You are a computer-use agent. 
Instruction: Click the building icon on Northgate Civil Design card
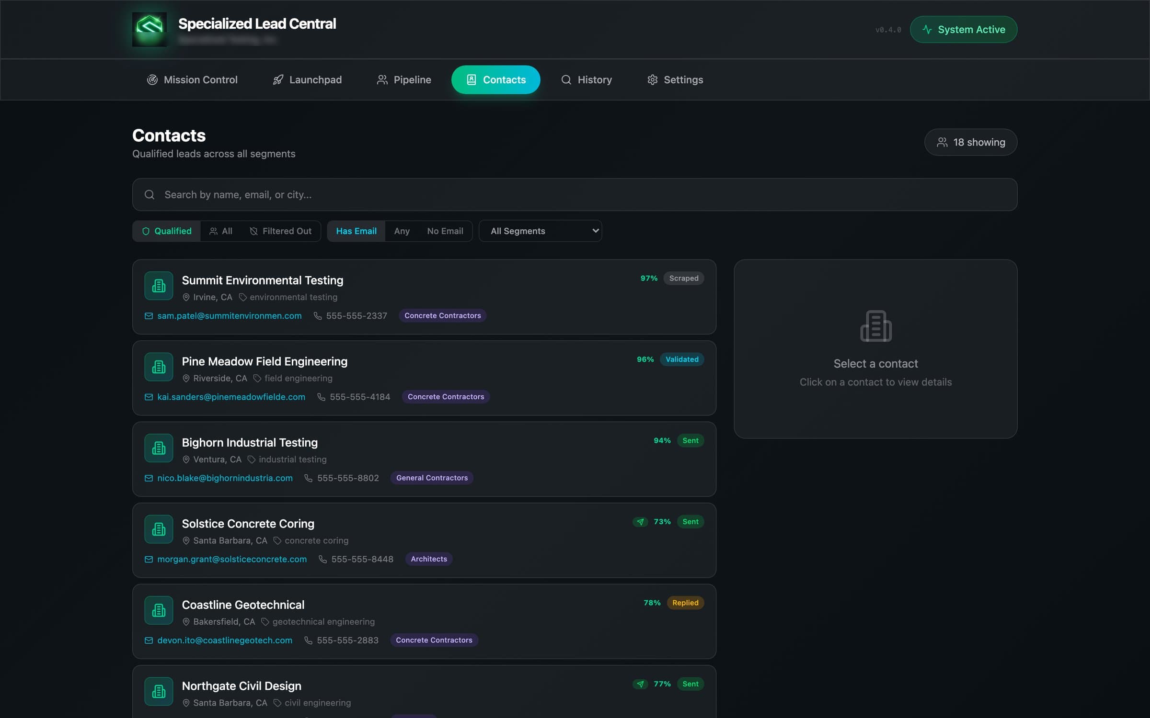click(159, 692)
